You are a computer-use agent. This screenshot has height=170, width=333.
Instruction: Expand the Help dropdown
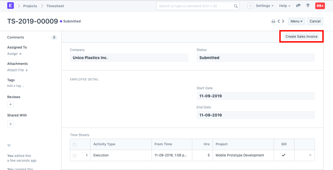[x=284, y=6]
